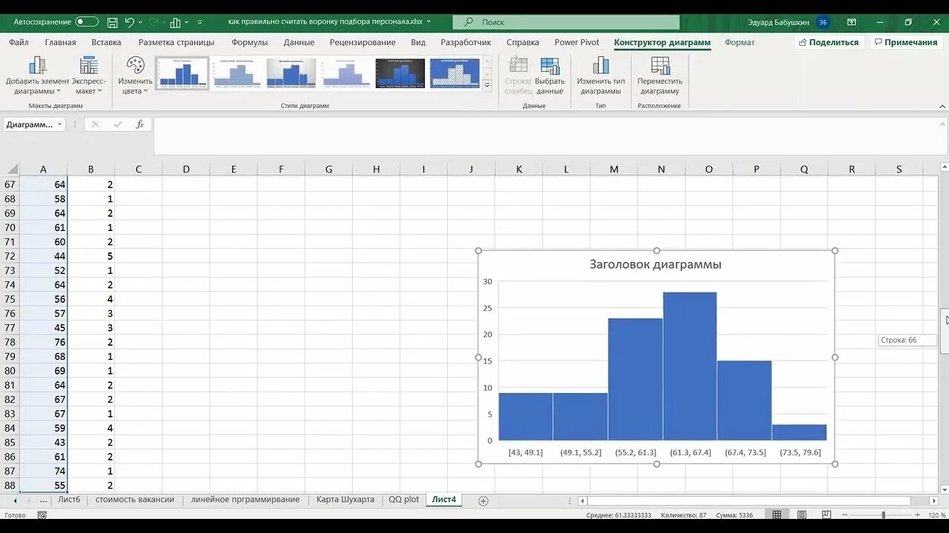
Task: Open the Формулы tab
Action: click(250, 42)
